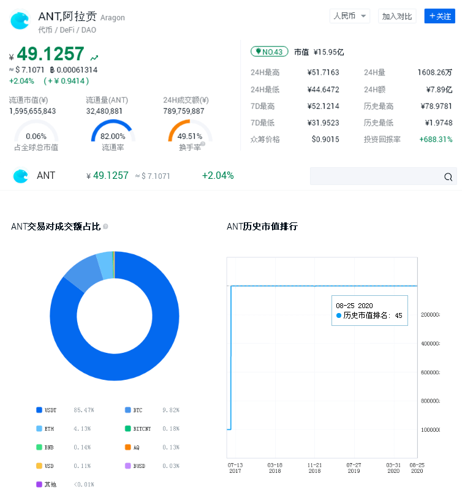Click the DAO category link
The image size is (462, 498).
tap(89, 30)
